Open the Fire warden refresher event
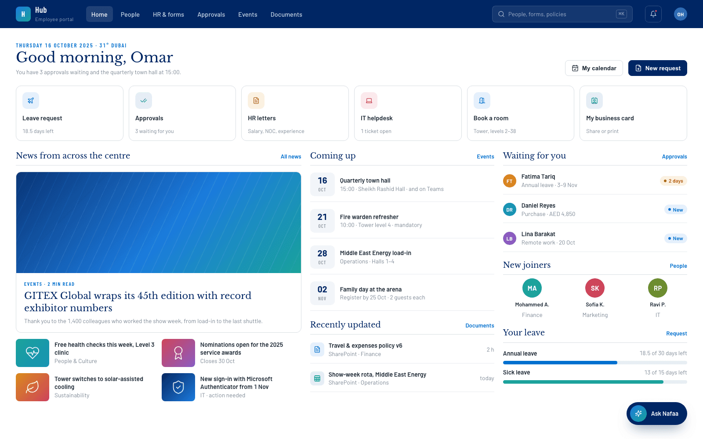 point(402,221)
